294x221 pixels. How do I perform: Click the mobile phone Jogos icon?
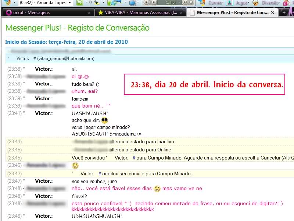pos(229,3)
